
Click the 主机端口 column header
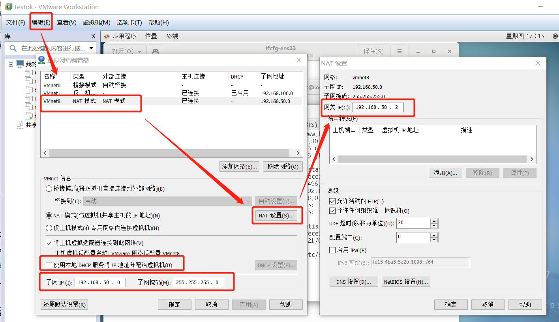coord(344,130)
